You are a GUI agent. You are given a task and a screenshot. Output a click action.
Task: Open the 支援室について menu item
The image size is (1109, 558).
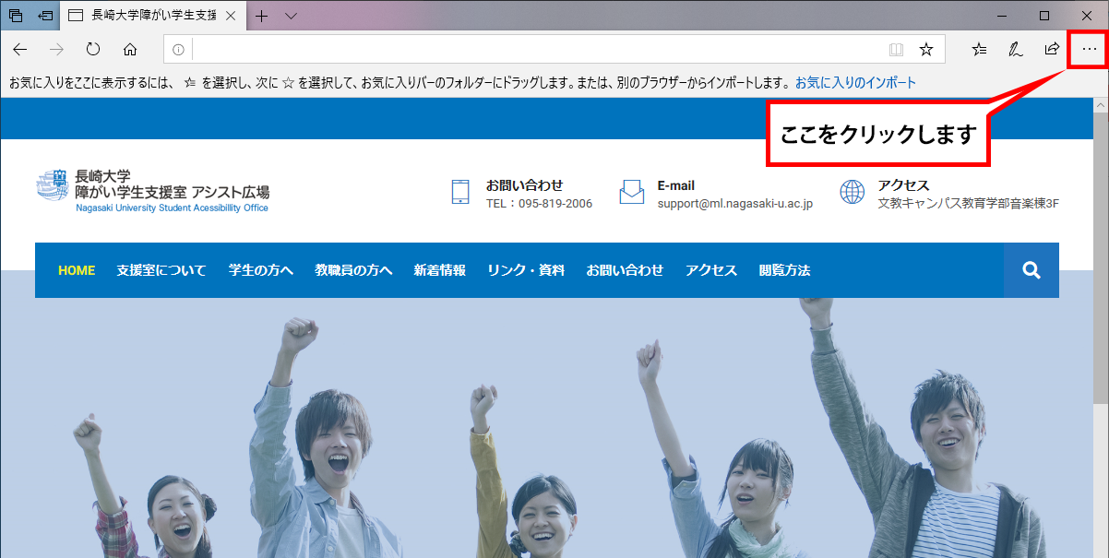click(x=161, y=270)
